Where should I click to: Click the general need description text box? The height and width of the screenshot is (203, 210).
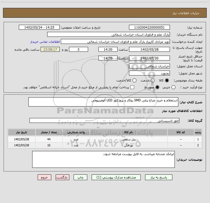[103, 102]
